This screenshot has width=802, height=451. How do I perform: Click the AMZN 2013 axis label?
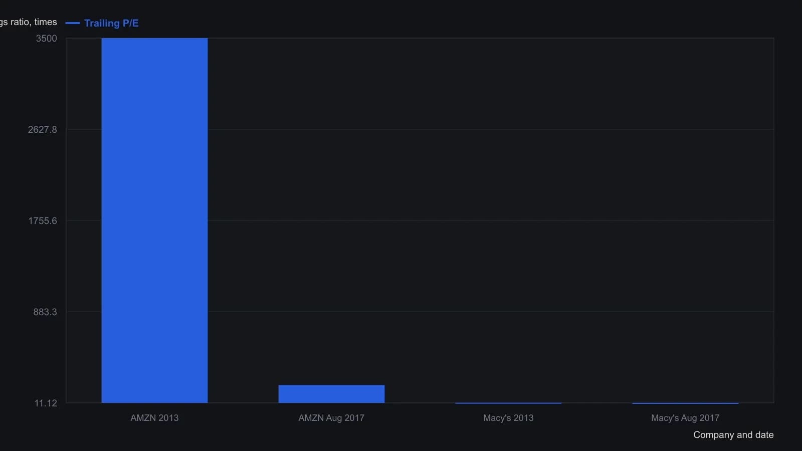[154, 418]
